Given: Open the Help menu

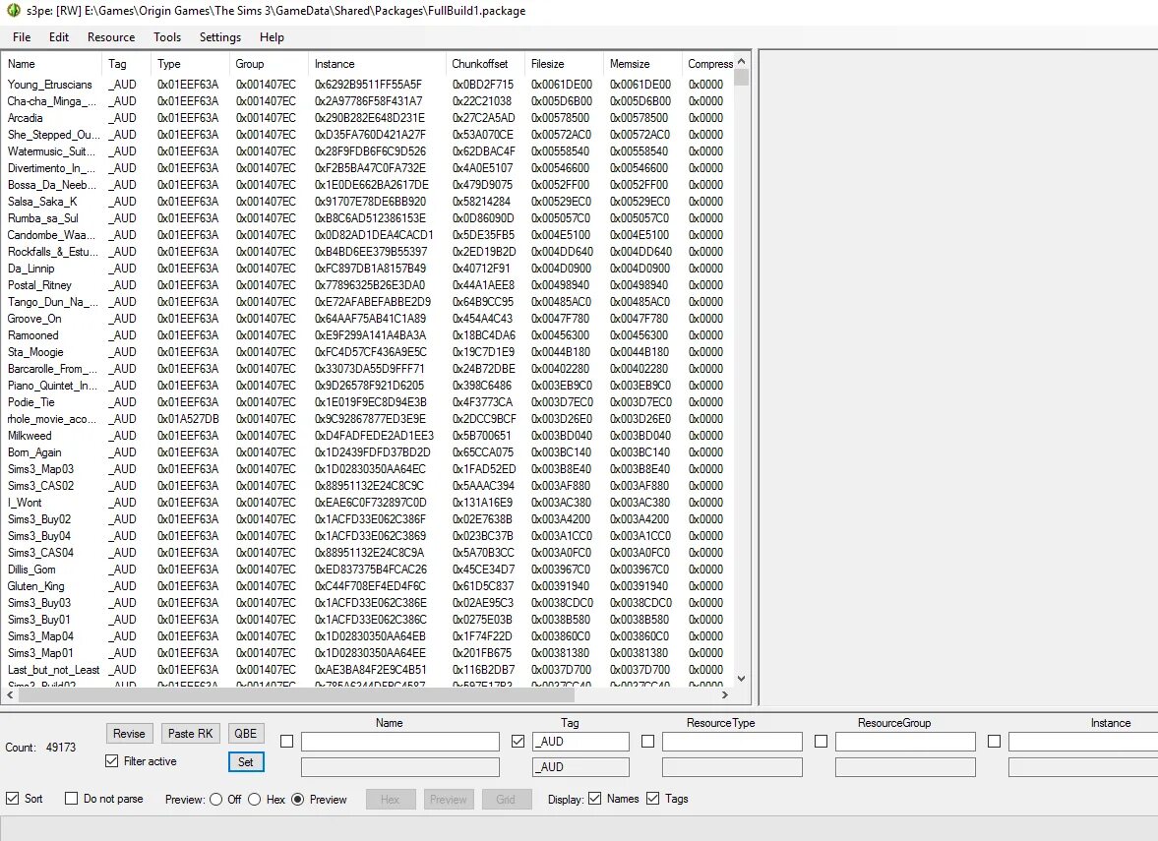Looking at the screenshot, I should [272, 37].
